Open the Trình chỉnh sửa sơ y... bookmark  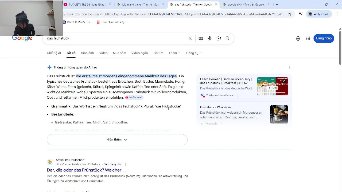(x=112, y=22)
